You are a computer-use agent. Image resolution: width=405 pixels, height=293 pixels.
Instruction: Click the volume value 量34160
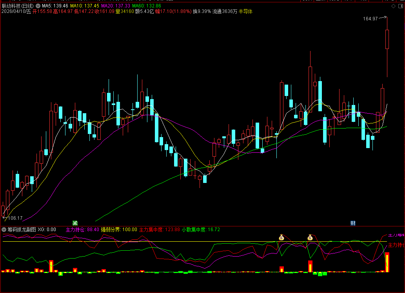pyautogui.click(x=125, y=11)
